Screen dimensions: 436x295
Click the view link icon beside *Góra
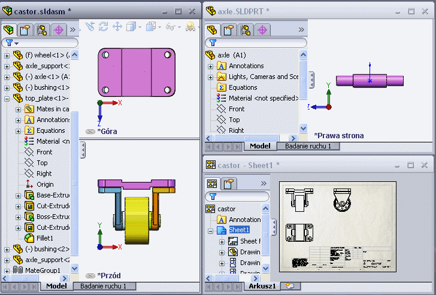pos(90,130)
